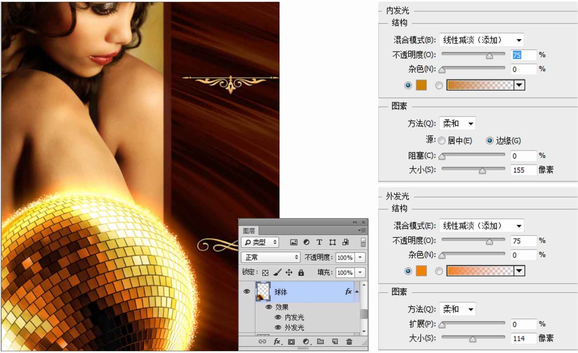This screenshot has width=578, height=353.
Task: Click inner glow gradient preview bar
Action: [x=480, y=85]
